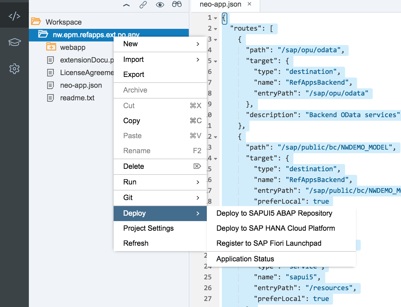Select the highlighted Deploy menu entry
This screenshot has width=401, height=307.
160,213
